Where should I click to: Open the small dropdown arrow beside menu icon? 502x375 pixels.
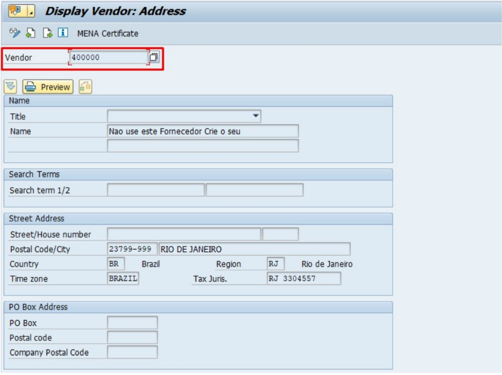tap(31, 11)
